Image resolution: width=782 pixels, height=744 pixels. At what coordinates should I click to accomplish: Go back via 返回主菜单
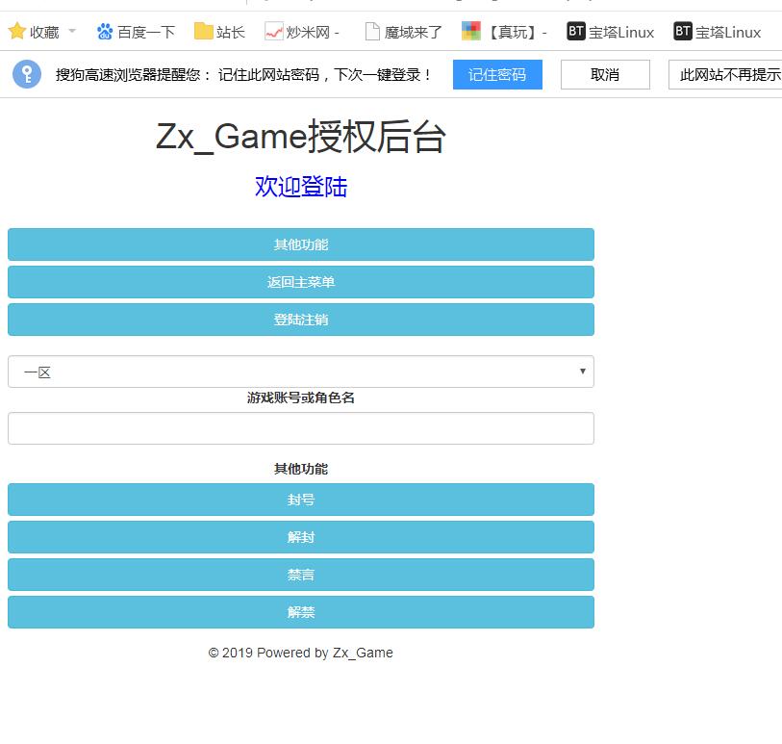[300, 282]
